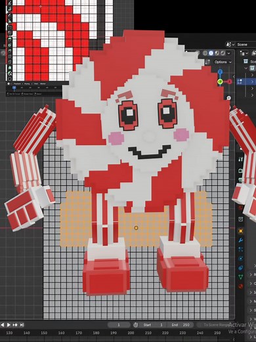Click the zoom view gizmo icon

click(228, 98)
